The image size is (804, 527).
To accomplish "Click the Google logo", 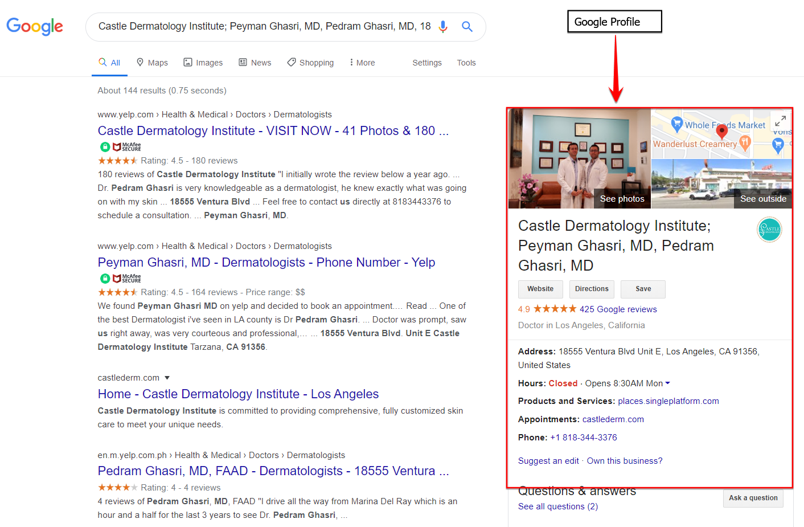I will 35,26.
